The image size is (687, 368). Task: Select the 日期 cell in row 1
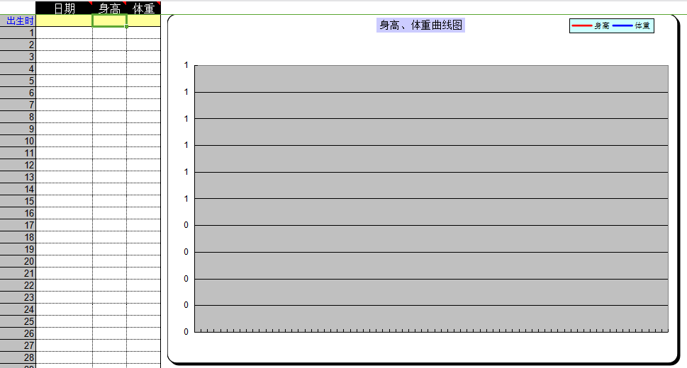point(64,33)
